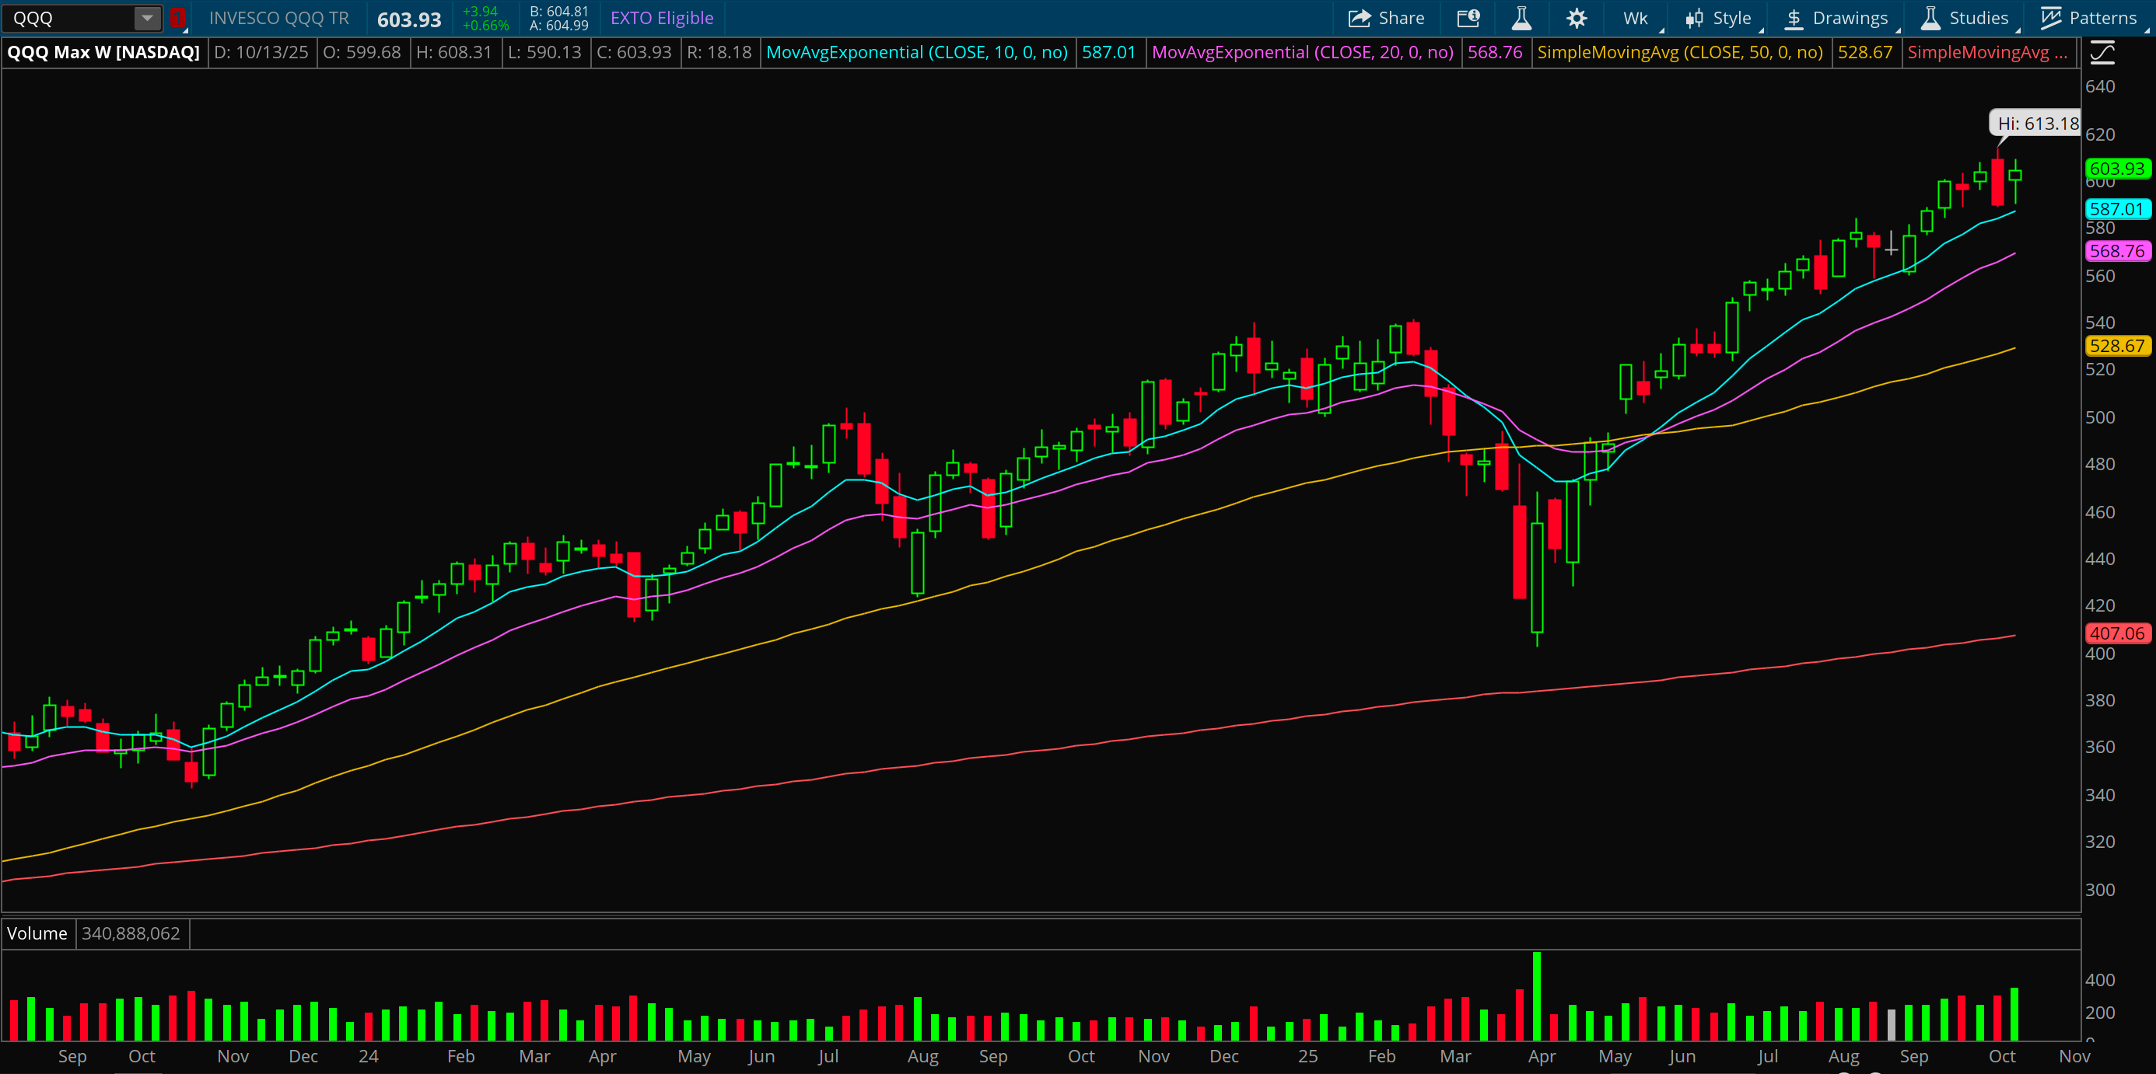Screen dimensions: 2156x1074
Task: Open the symbol info card icon
Action: (x=1468, y=19)
